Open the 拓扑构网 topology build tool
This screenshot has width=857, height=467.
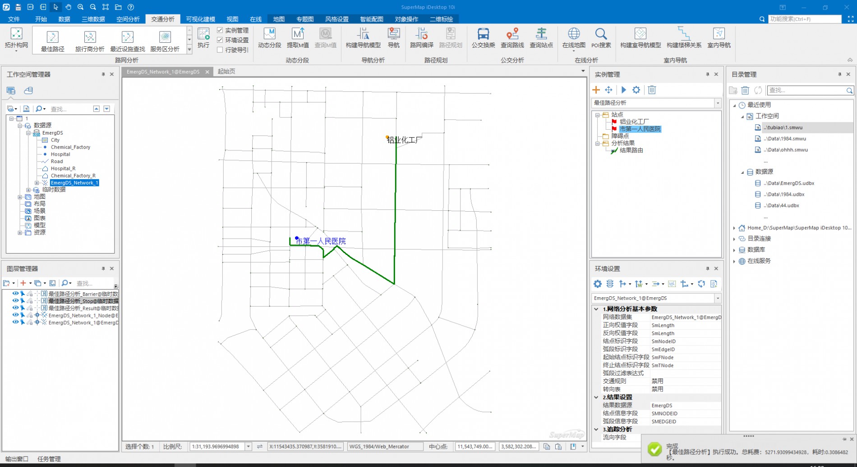tap(16, 39)
